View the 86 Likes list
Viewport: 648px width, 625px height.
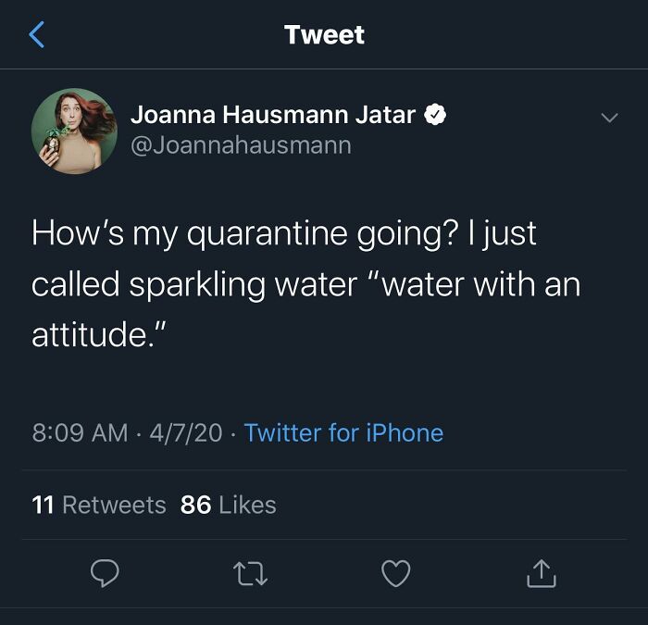coord(229,505)
